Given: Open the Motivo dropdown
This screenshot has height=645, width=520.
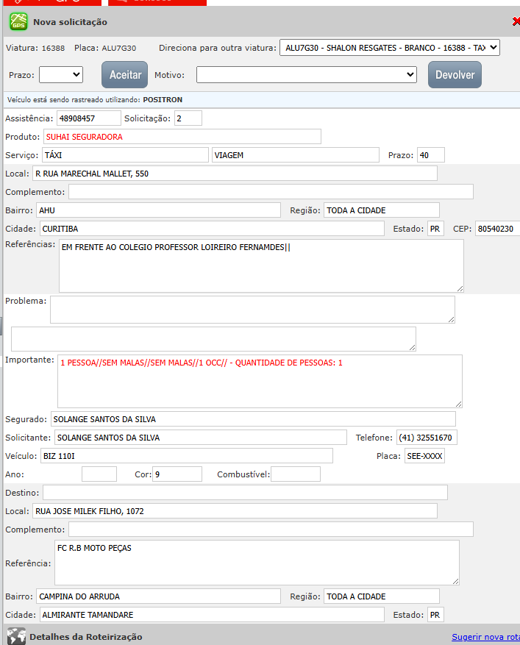Looking at the screenshot, I should coord(307,75).
